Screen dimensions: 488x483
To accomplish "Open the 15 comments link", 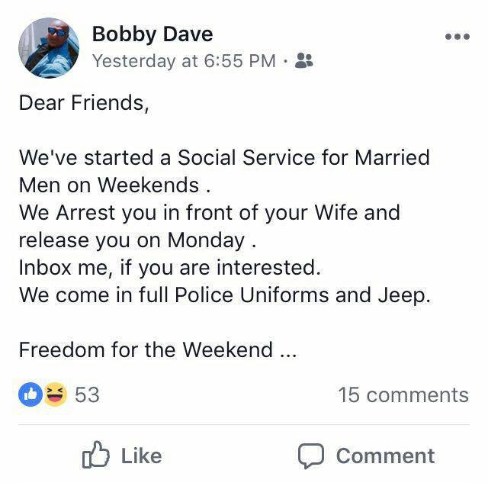I will 403,394.
